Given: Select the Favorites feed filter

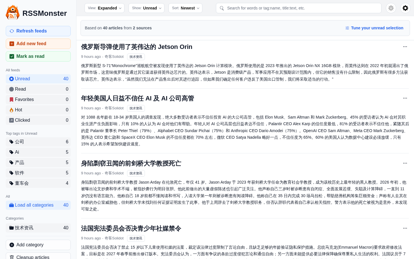Looking at the screenshot, I should click(x=38, y=100).
